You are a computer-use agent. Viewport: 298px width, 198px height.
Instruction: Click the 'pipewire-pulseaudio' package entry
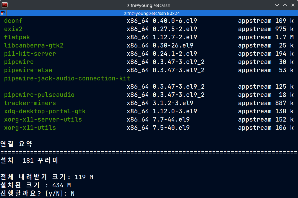(x=39, y=95)
